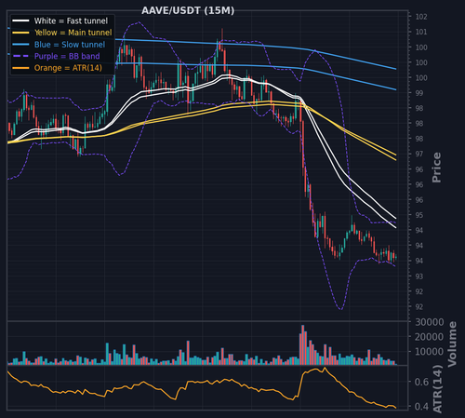The height and width of the screenshot is (418, 465).
Task: Click the tallest volume bar in the volume panel
Action: click(303, 344)
